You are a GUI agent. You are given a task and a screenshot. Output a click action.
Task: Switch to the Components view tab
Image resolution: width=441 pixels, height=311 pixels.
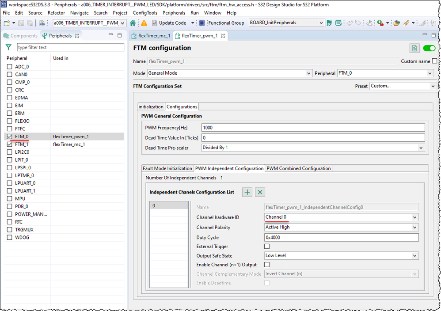click(21, 36)
